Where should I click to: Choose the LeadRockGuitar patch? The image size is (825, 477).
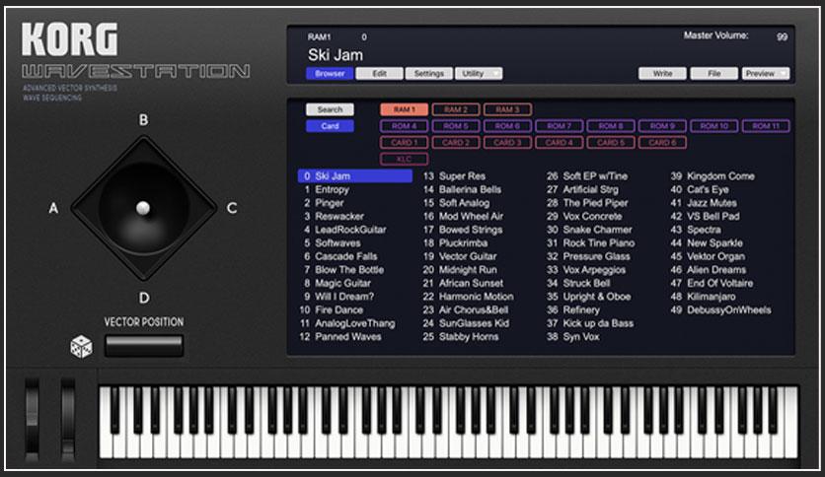click(350, 230)
